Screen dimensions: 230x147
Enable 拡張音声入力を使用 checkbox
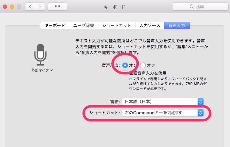click(125, 73)
